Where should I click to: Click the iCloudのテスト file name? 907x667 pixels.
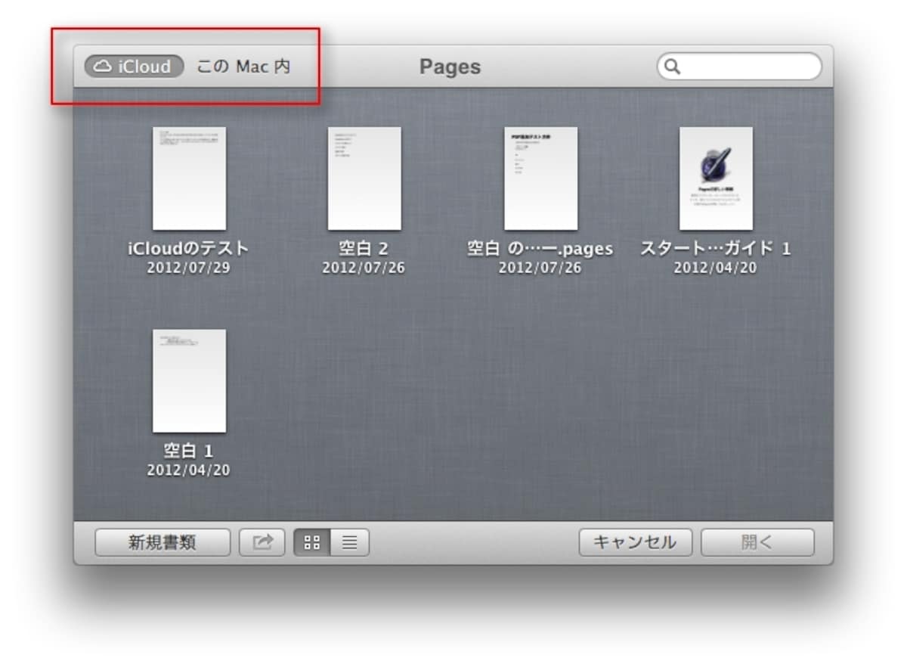[189, 248]
